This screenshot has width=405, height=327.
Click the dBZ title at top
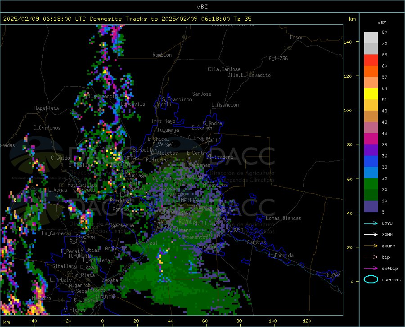pyautogui.click(x=202, y=7)
